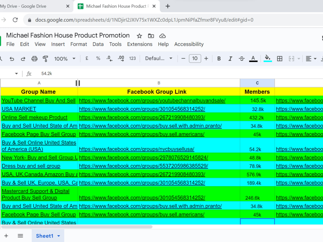Open the horizontal align dropdown

[x=311, y=59]
